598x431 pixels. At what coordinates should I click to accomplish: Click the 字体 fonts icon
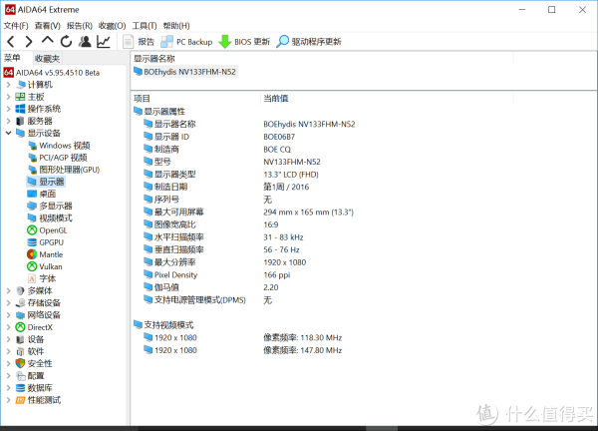click(32, 278)
